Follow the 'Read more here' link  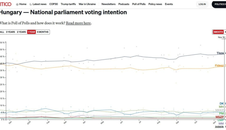coord(78,23)
